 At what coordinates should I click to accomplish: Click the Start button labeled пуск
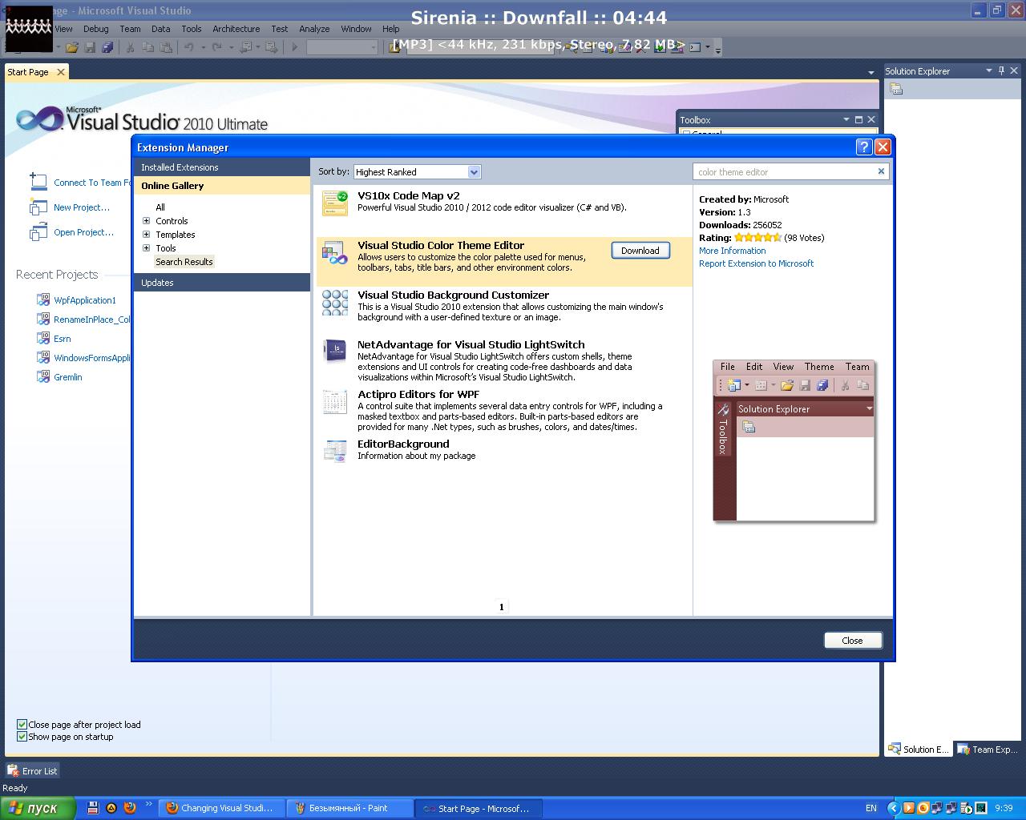click(x=38, y=808)
